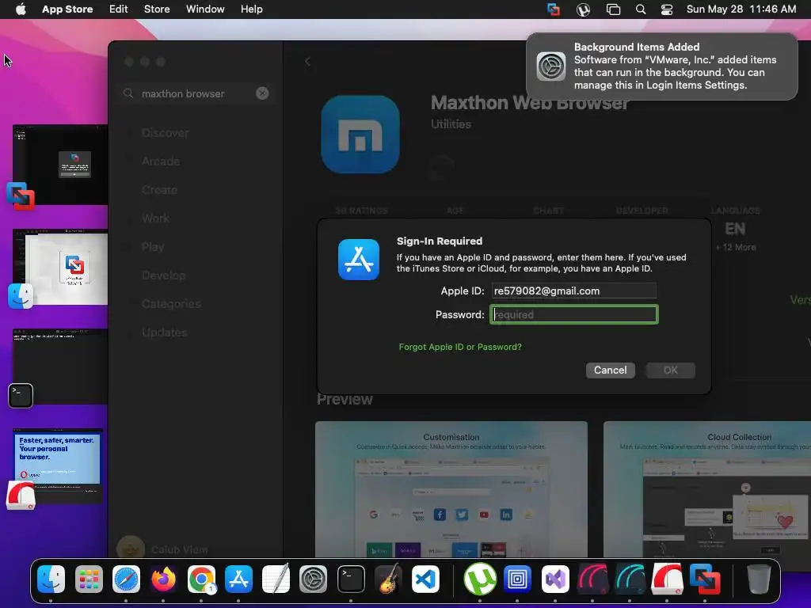Screen dimensions: 811x608
Task: Open TextEdit from the Dock
Action: tap(276, 579)
